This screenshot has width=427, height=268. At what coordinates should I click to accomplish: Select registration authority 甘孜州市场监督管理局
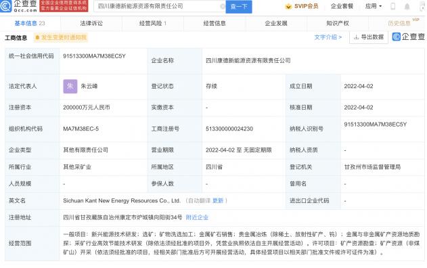point(372,167)
